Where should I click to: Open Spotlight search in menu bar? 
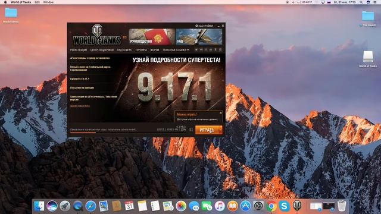coord(361,2)
